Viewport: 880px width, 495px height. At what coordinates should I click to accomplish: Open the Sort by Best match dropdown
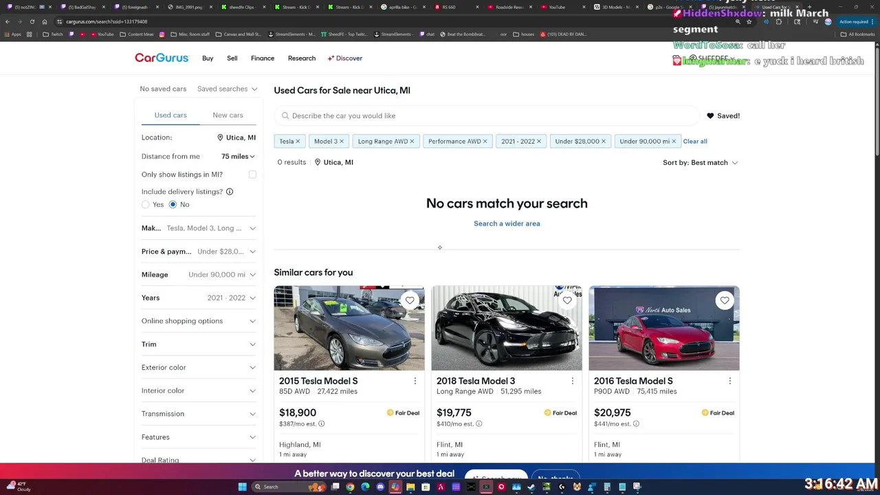pos(701,163)
